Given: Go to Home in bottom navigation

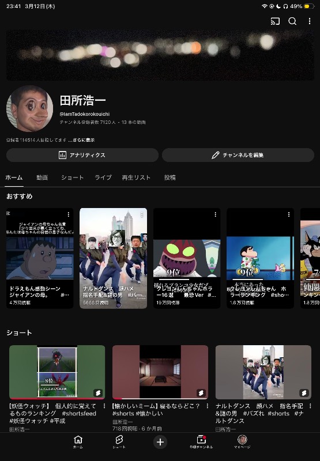Looking at the screenshot, I should coord(78,441).
